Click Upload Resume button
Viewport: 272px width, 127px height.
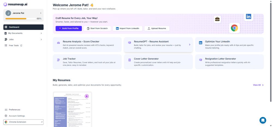(157, 28)
